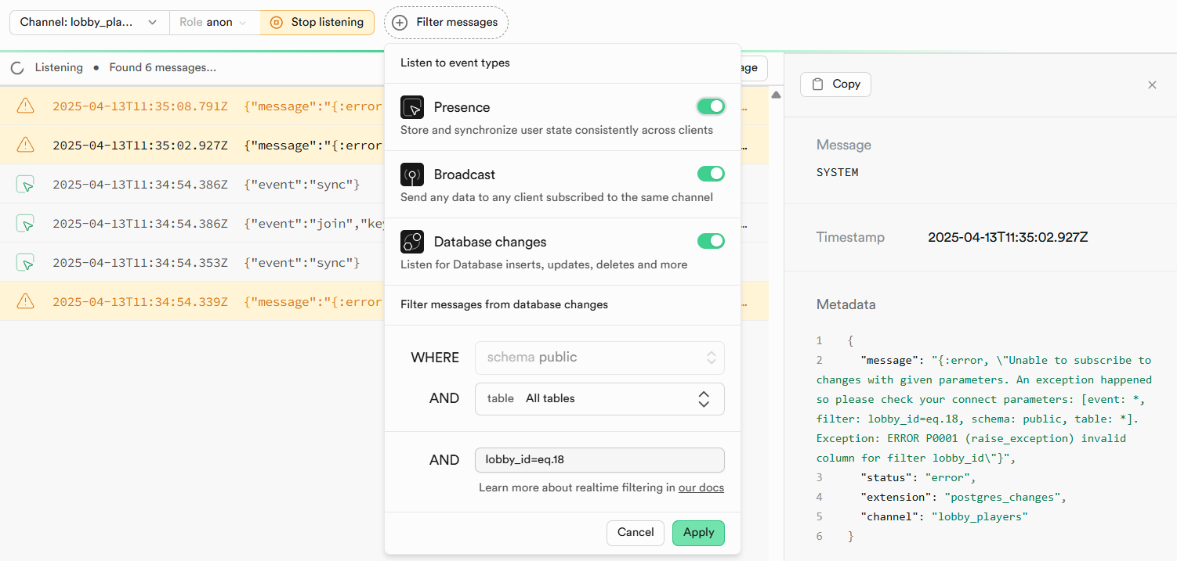Switch off Database changes toggle
The image size is (1177, 561).
point(711,241)
